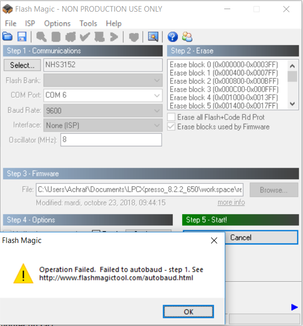This screenshot has height=326, width=303.
Task: Click the Select... device button
Action: [22, 65]
